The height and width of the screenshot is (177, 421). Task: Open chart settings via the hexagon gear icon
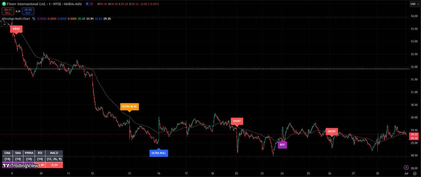coord(414,173)
